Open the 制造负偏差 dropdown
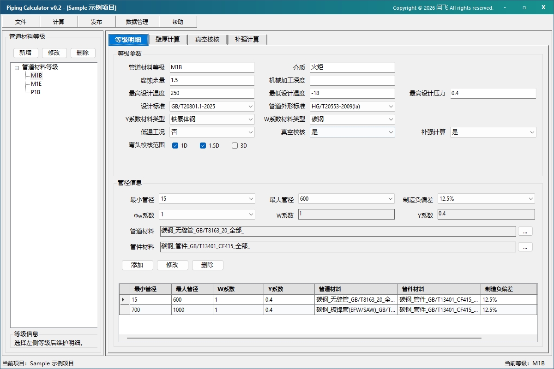554x369 pixels. tap(486, 199)
